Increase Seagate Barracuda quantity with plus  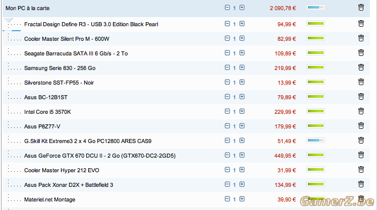tap(242, 53)
